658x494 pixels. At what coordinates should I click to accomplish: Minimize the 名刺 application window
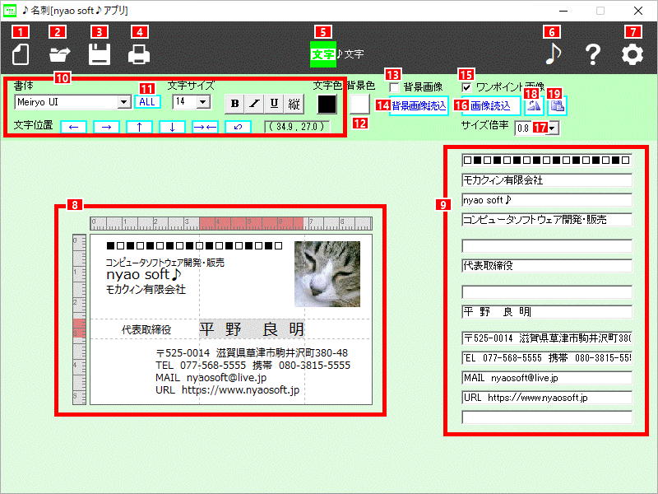563,11
